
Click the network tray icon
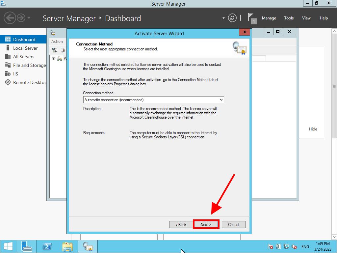[x=286, y=246]
